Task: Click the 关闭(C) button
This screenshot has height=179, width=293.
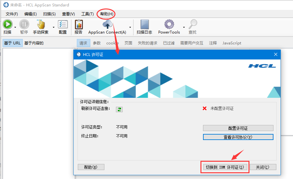Action: click(263, 167)
